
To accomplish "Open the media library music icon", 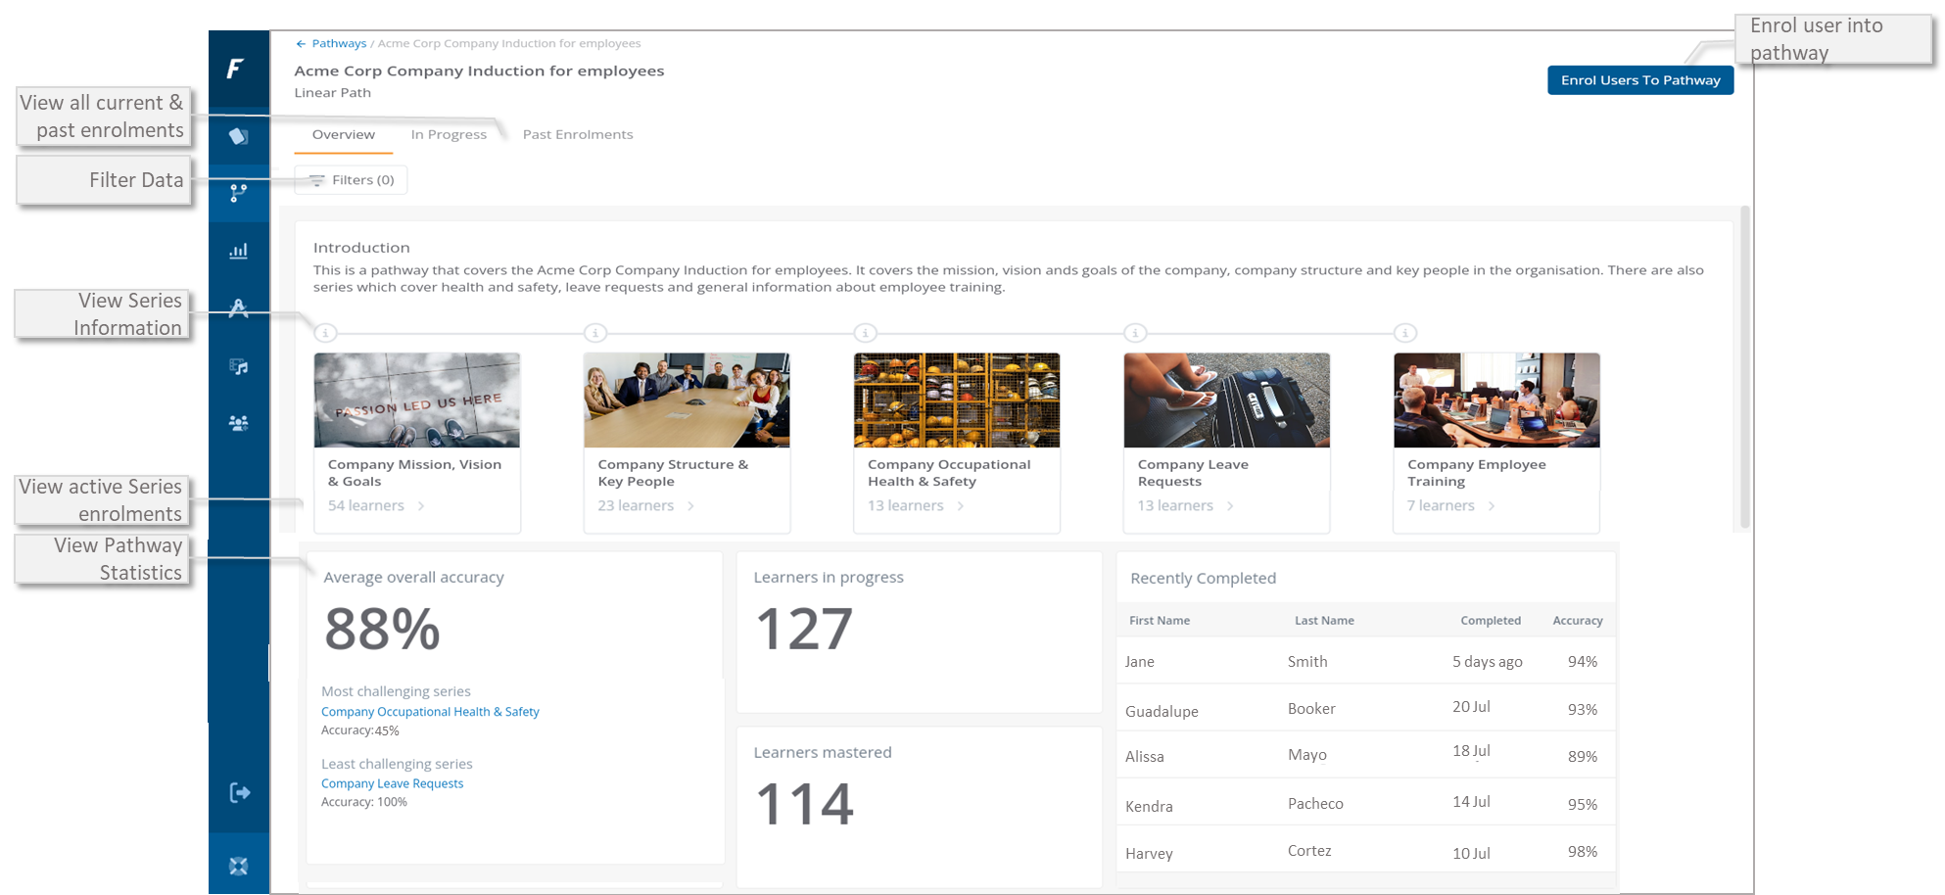I will [x=238, y=366].
